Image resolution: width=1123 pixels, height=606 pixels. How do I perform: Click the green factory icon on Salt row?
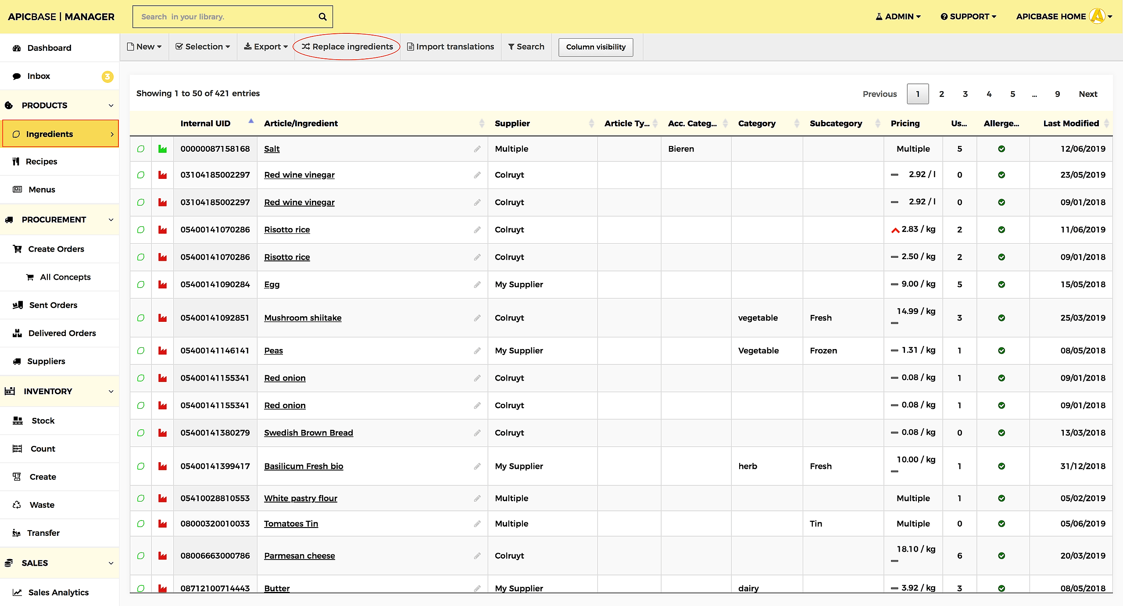coord(162,149)
